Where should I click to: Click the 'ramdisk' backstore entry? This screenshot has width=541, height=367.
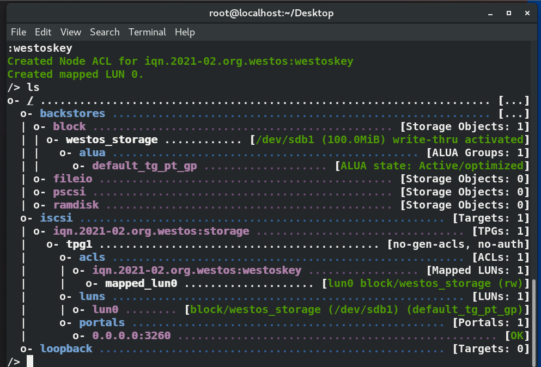coord(76,205)
